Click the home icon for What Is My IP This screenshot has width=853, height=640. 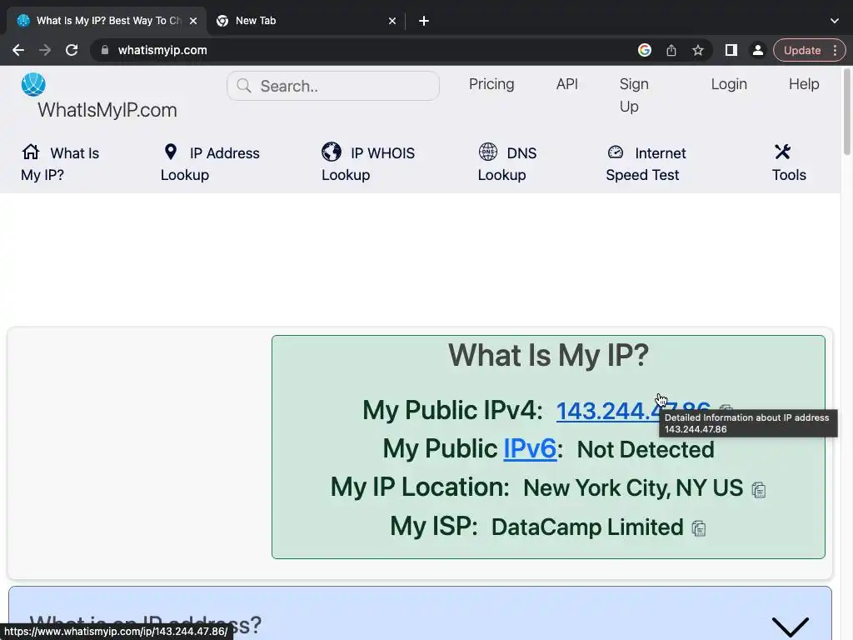[31, 152]
